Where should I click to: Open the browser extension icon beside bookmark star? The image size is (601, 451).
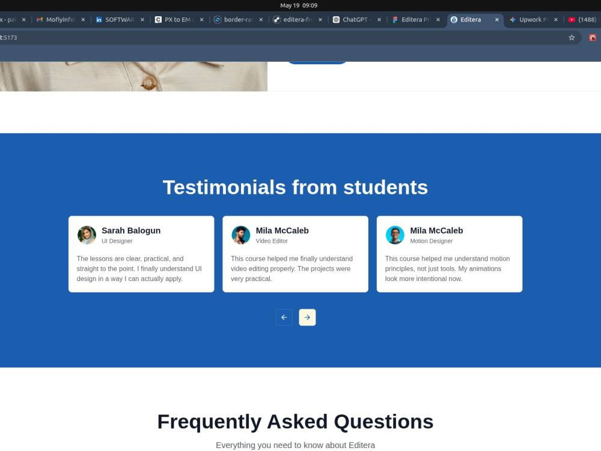coord(592,37)
